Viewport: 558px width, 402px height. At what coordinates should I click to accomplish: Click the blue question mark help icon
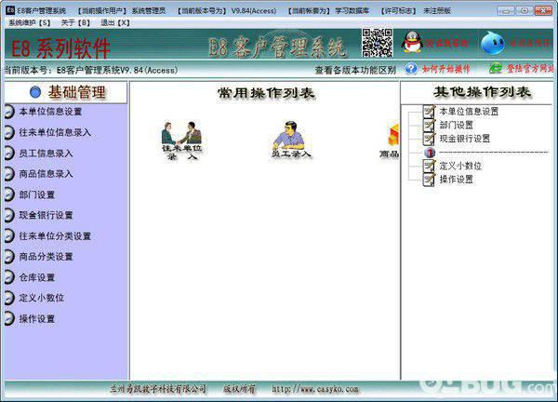tap(411, 68)
